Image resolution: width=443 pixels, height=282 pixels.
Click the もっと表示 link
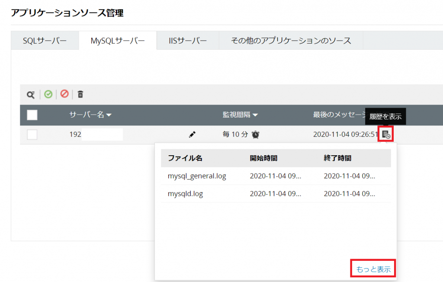pos(373,269)
